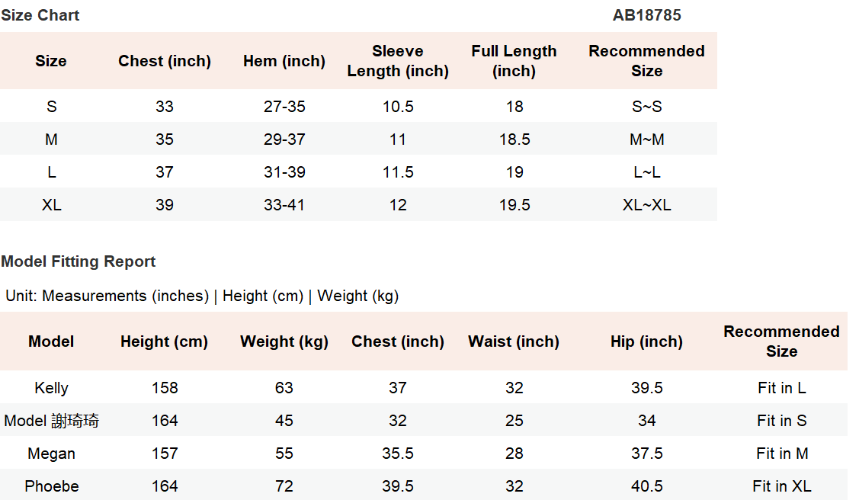Select the Full Length (inch) header
The image size is (859, 500).
coord(514,61)
